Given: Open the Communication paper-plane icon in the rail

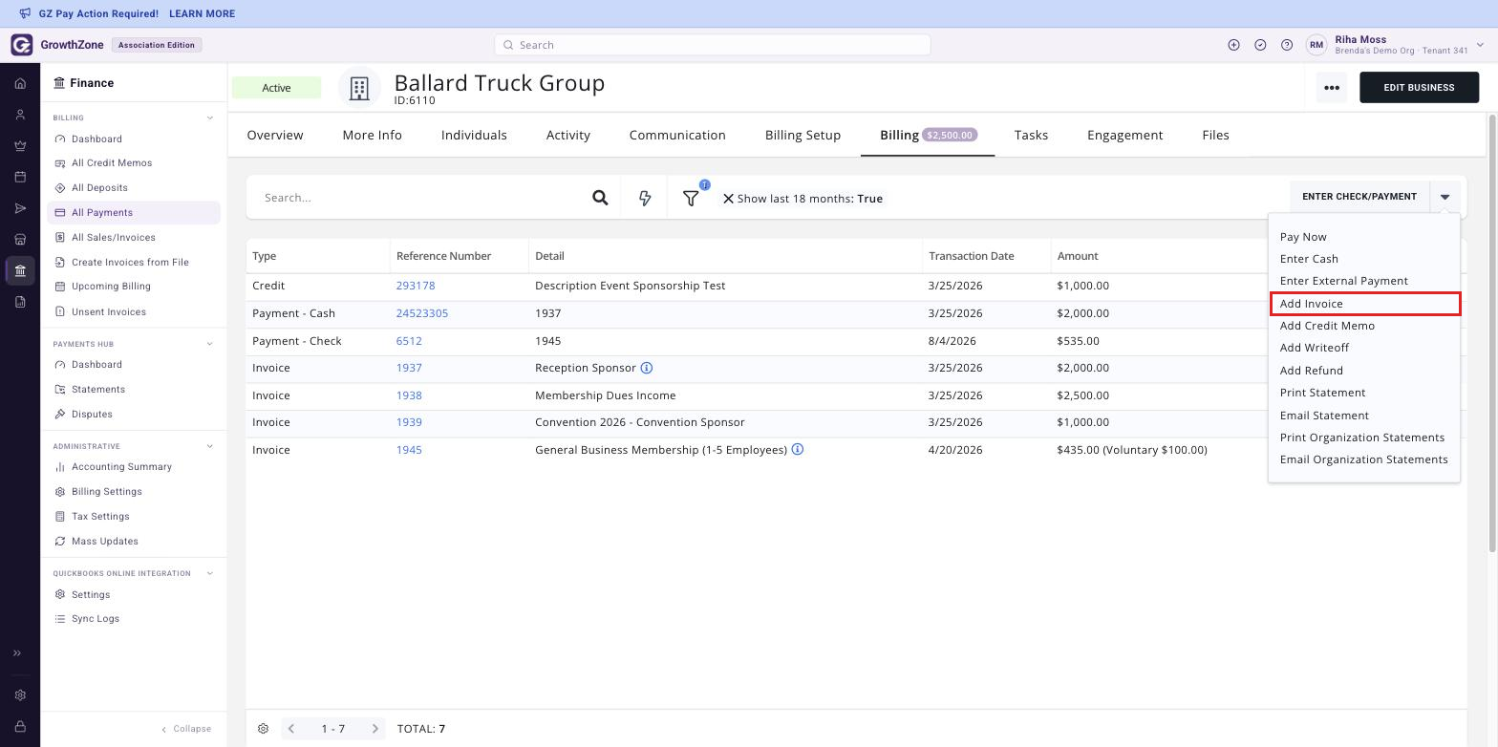Looking at the screenshot, I should coord(20,208).
